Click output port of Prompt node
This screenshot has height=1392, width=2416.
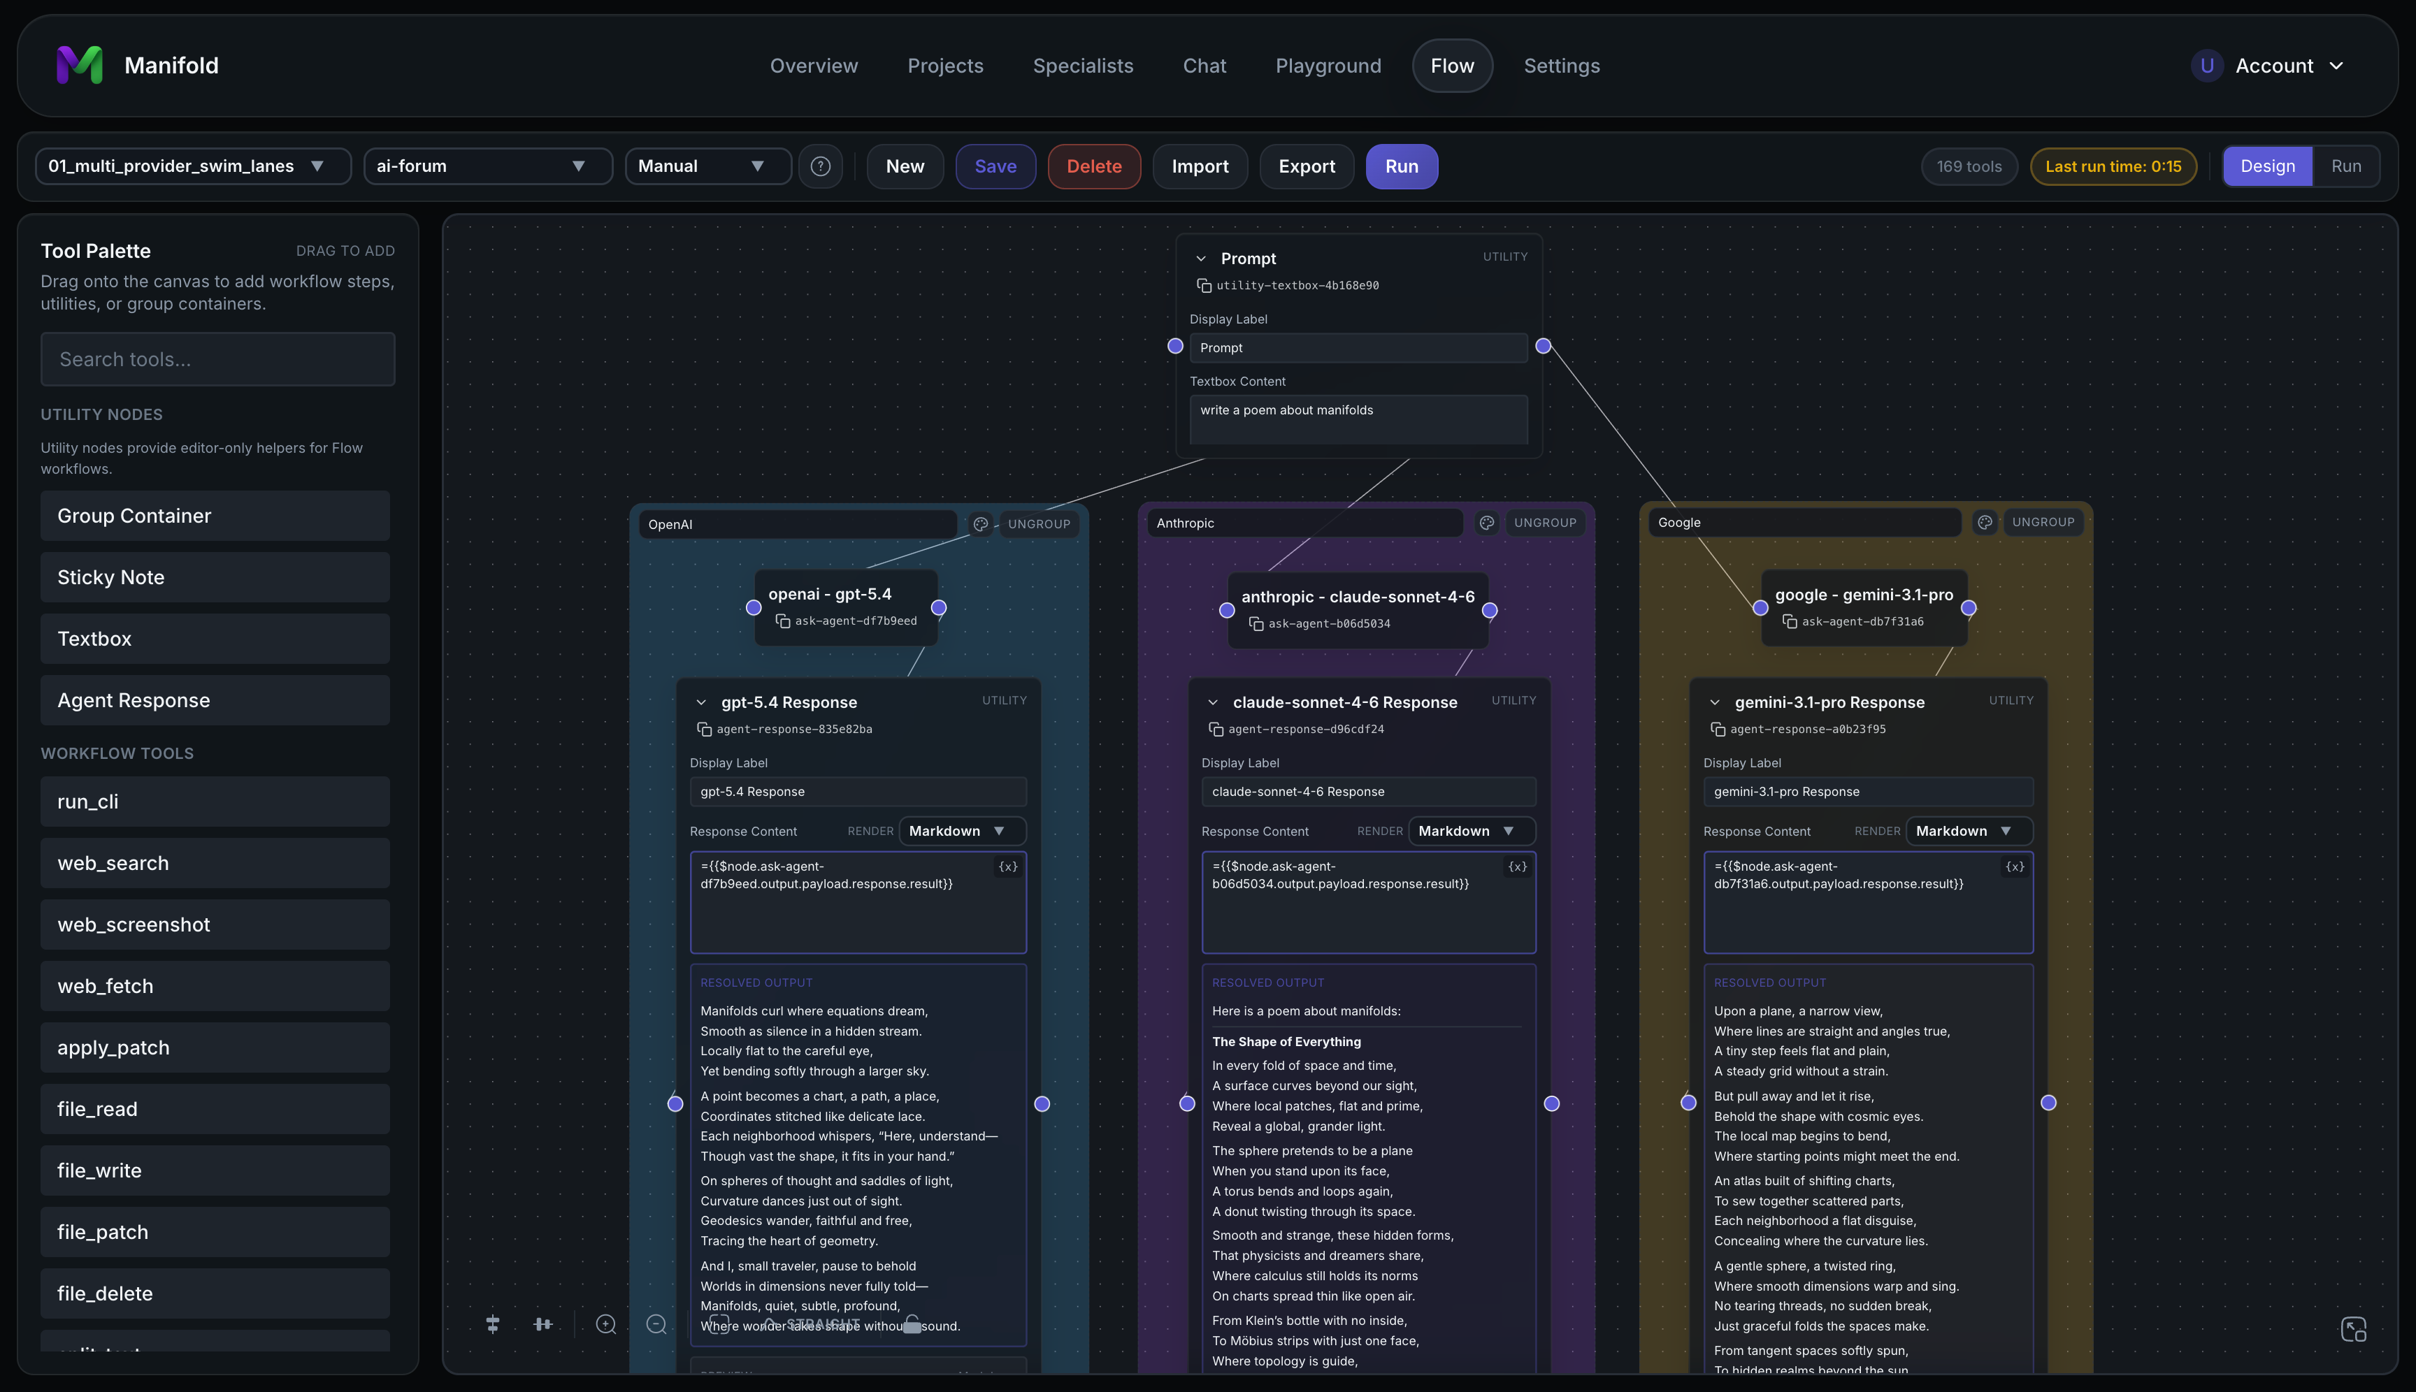click(1543, 346)
